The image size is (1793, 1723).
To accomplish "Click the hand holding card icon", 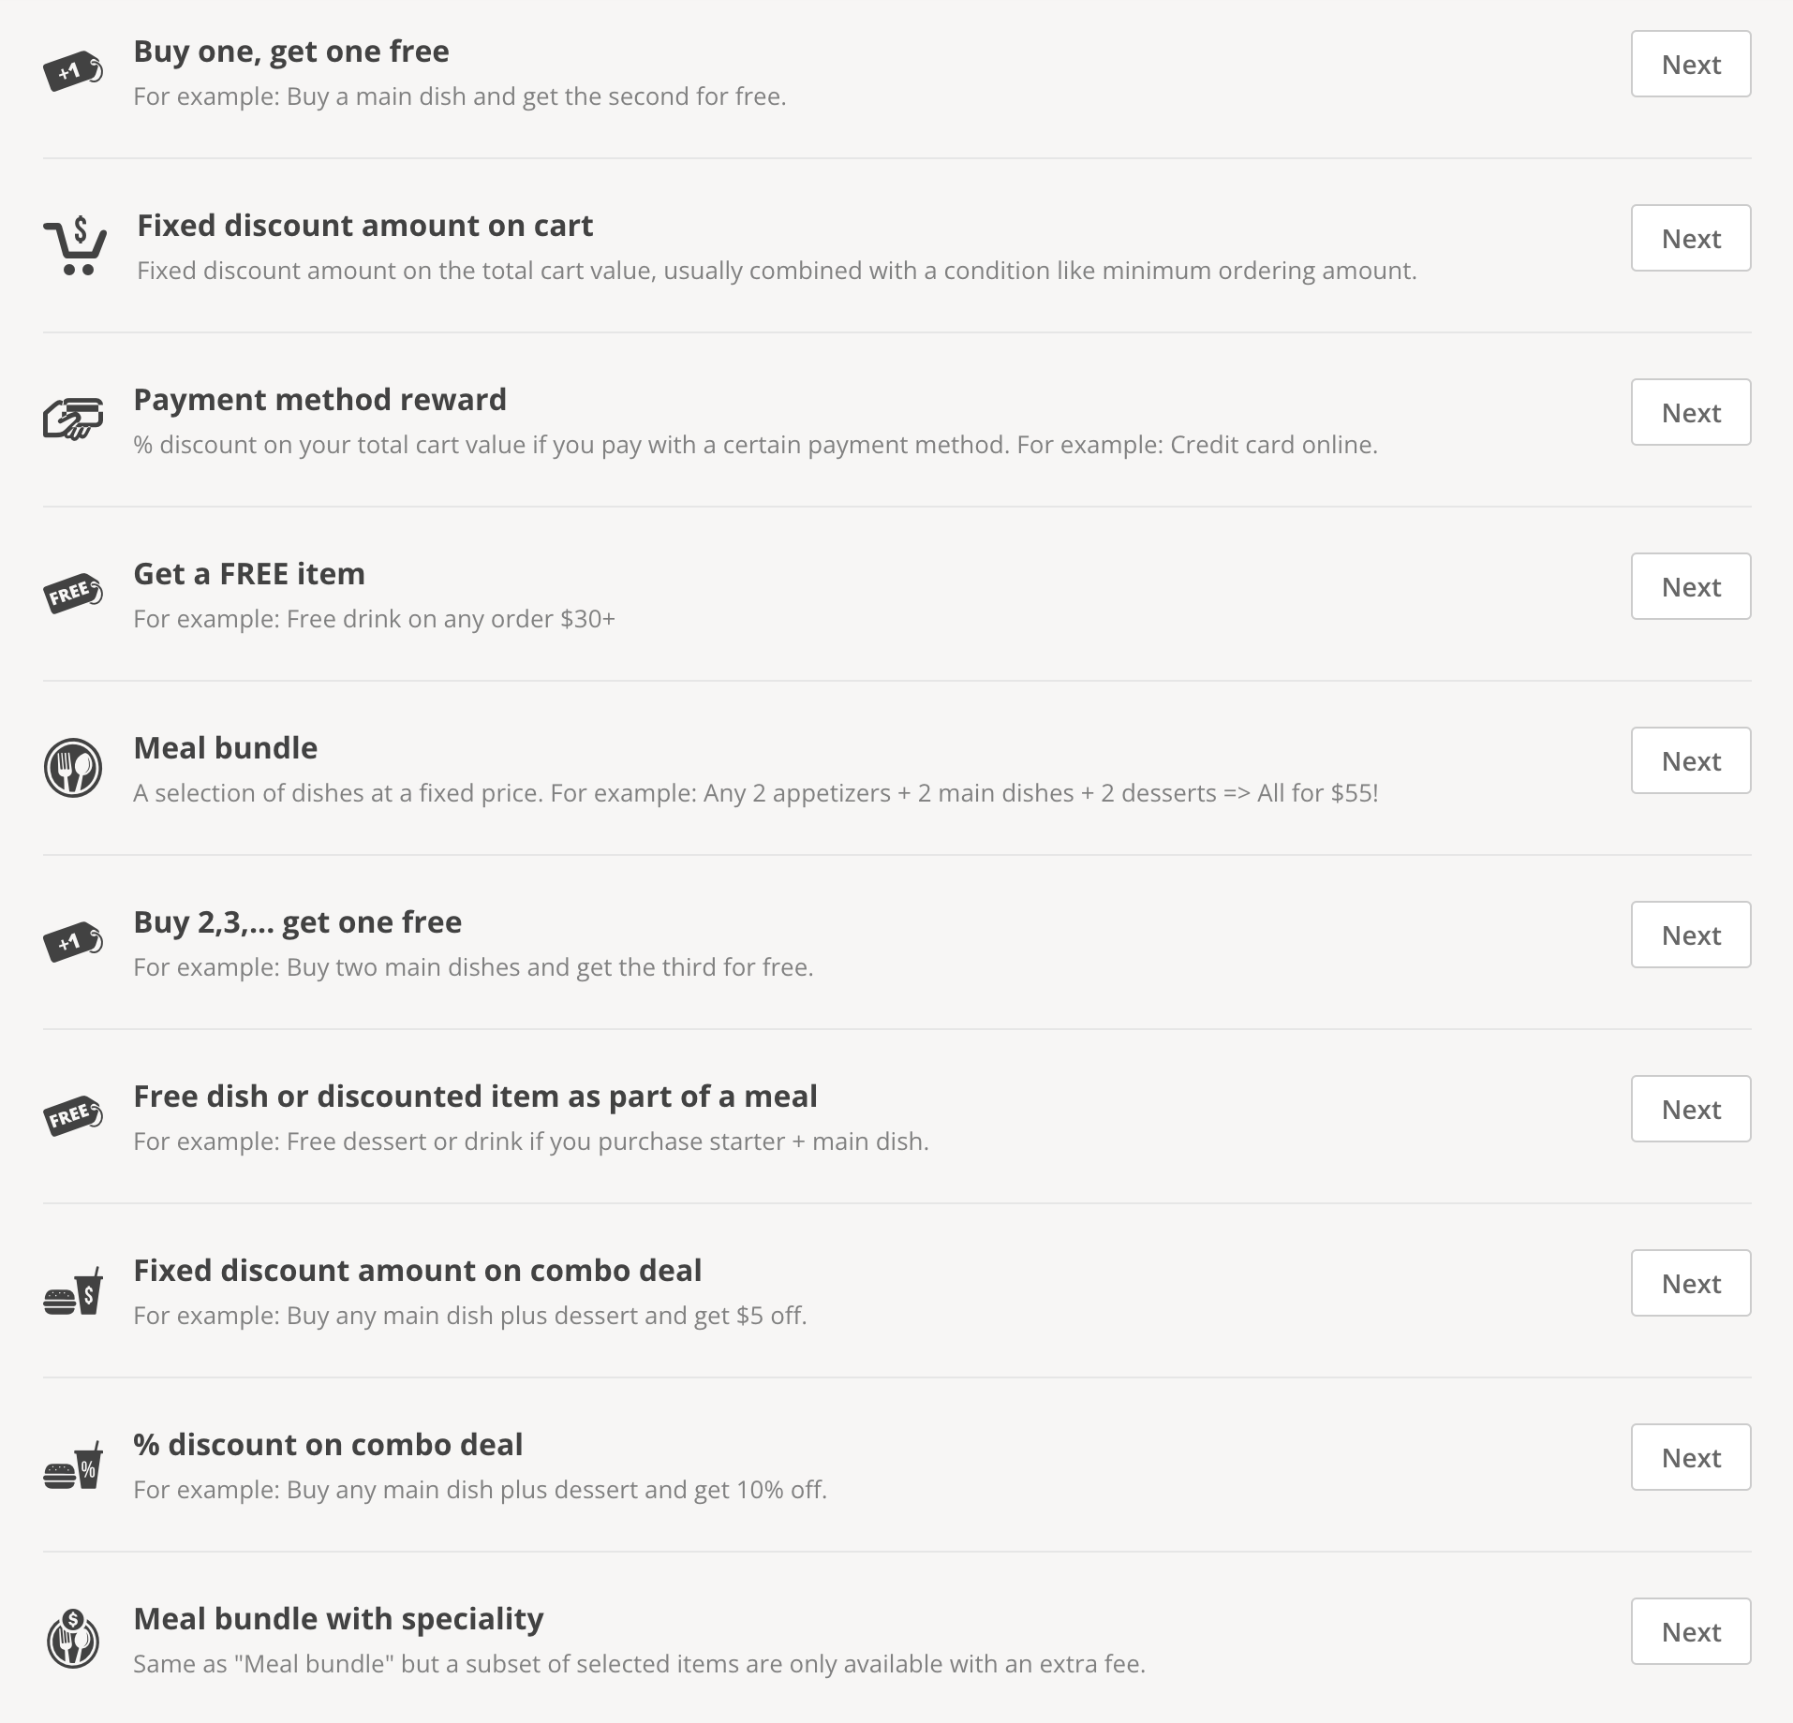I will click(73, 418).
